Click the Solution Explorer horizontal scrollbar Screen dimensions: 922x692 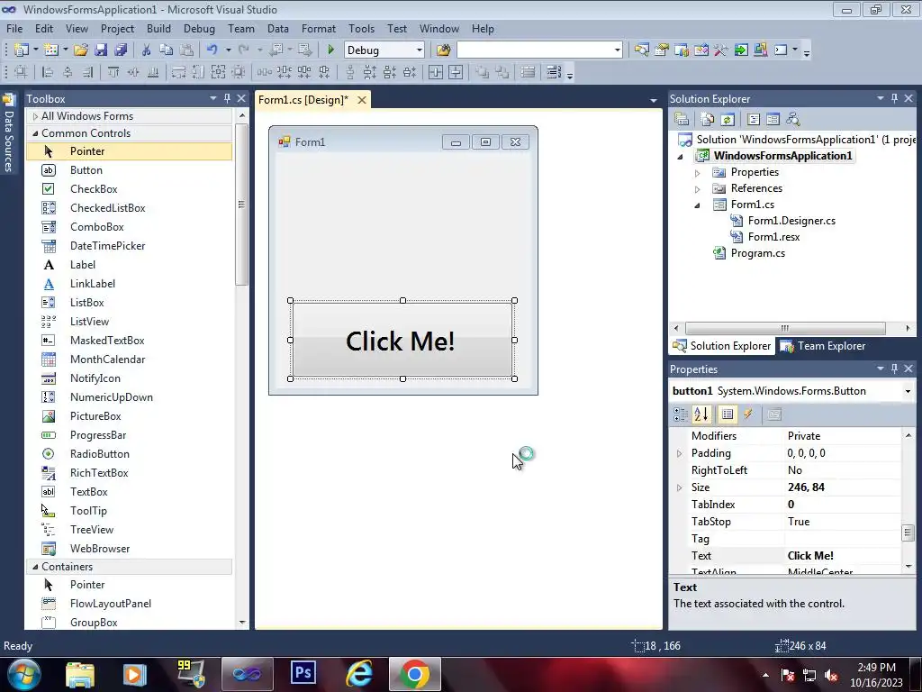(785, 328)
